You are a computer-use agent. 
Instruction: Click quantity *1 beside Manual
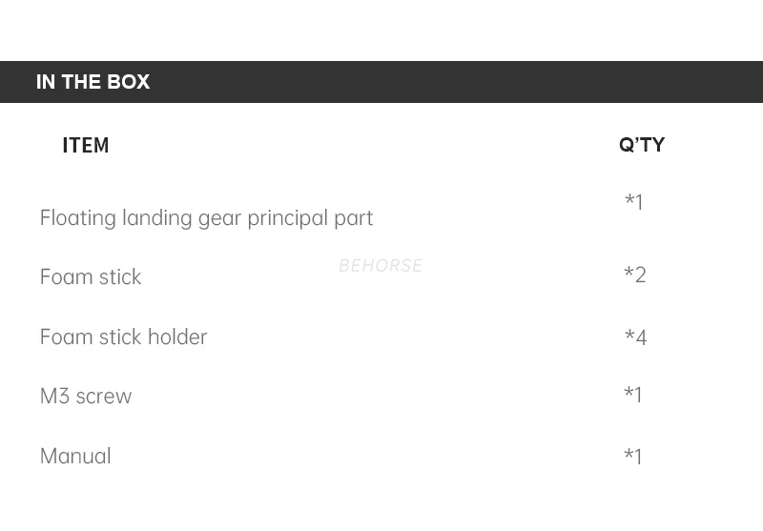point(632,458)
